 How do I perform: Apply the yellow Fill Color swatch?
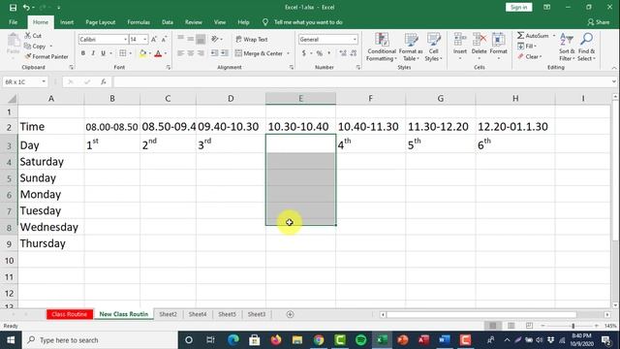pyautogui.click(x=142, y=53)
